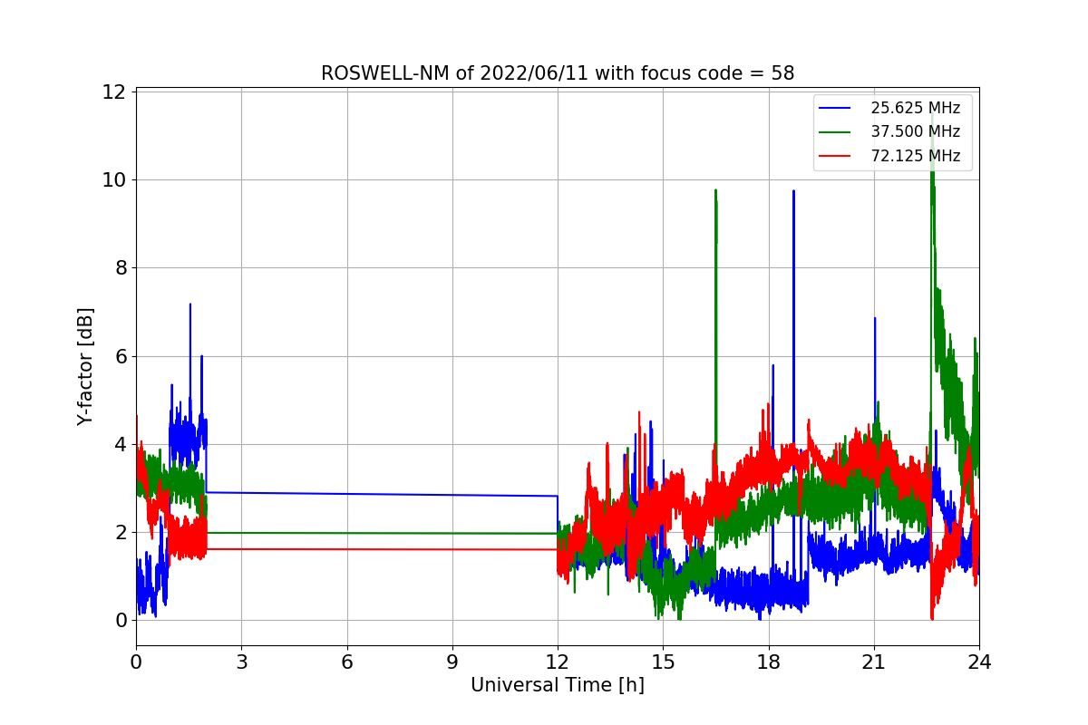Viewport: 1088px width, 725px height.
Task: Click x-axis tick label 15
Action: (663, 662)
